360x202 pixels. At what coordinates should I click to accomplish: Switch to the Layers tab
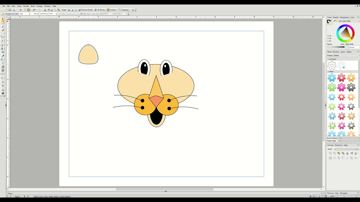coord(343,52)
